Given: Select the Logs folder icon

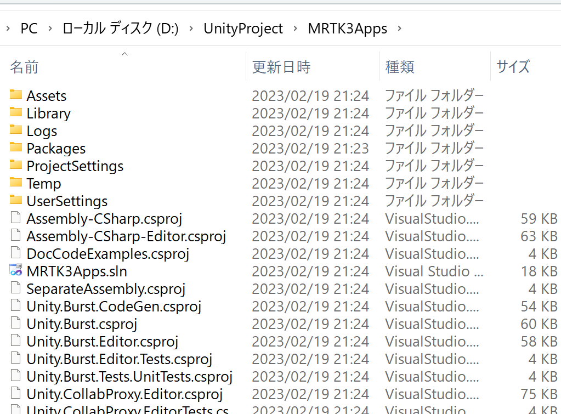Looking at the screenshot, I should (16, 130).
